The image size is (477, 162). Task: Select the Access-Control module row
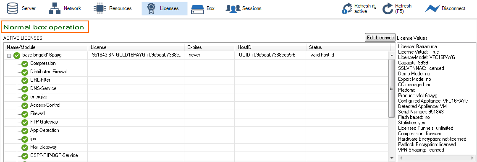tap(197, 105)
